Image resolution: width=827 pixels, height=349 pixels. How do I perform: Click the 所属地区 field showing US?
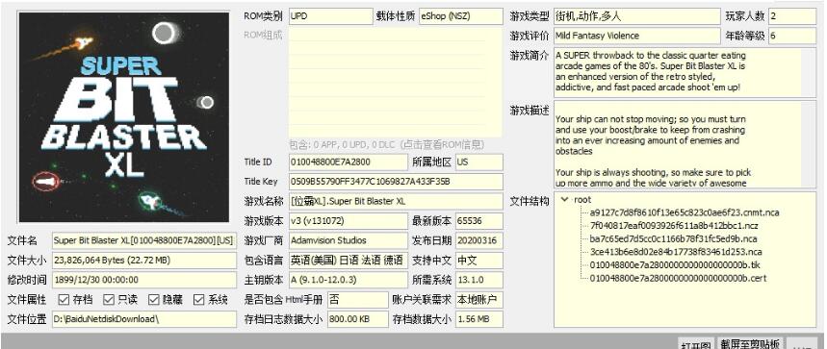pyautogui.click(x=479, y=162)
